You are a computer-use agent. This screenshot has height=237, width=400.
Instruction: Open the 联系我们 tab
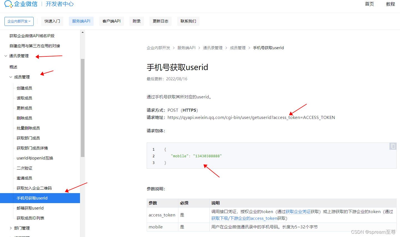188,21
